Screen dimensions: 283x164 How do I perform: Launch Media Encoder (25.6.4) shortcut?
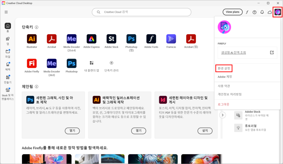point(72,39)
